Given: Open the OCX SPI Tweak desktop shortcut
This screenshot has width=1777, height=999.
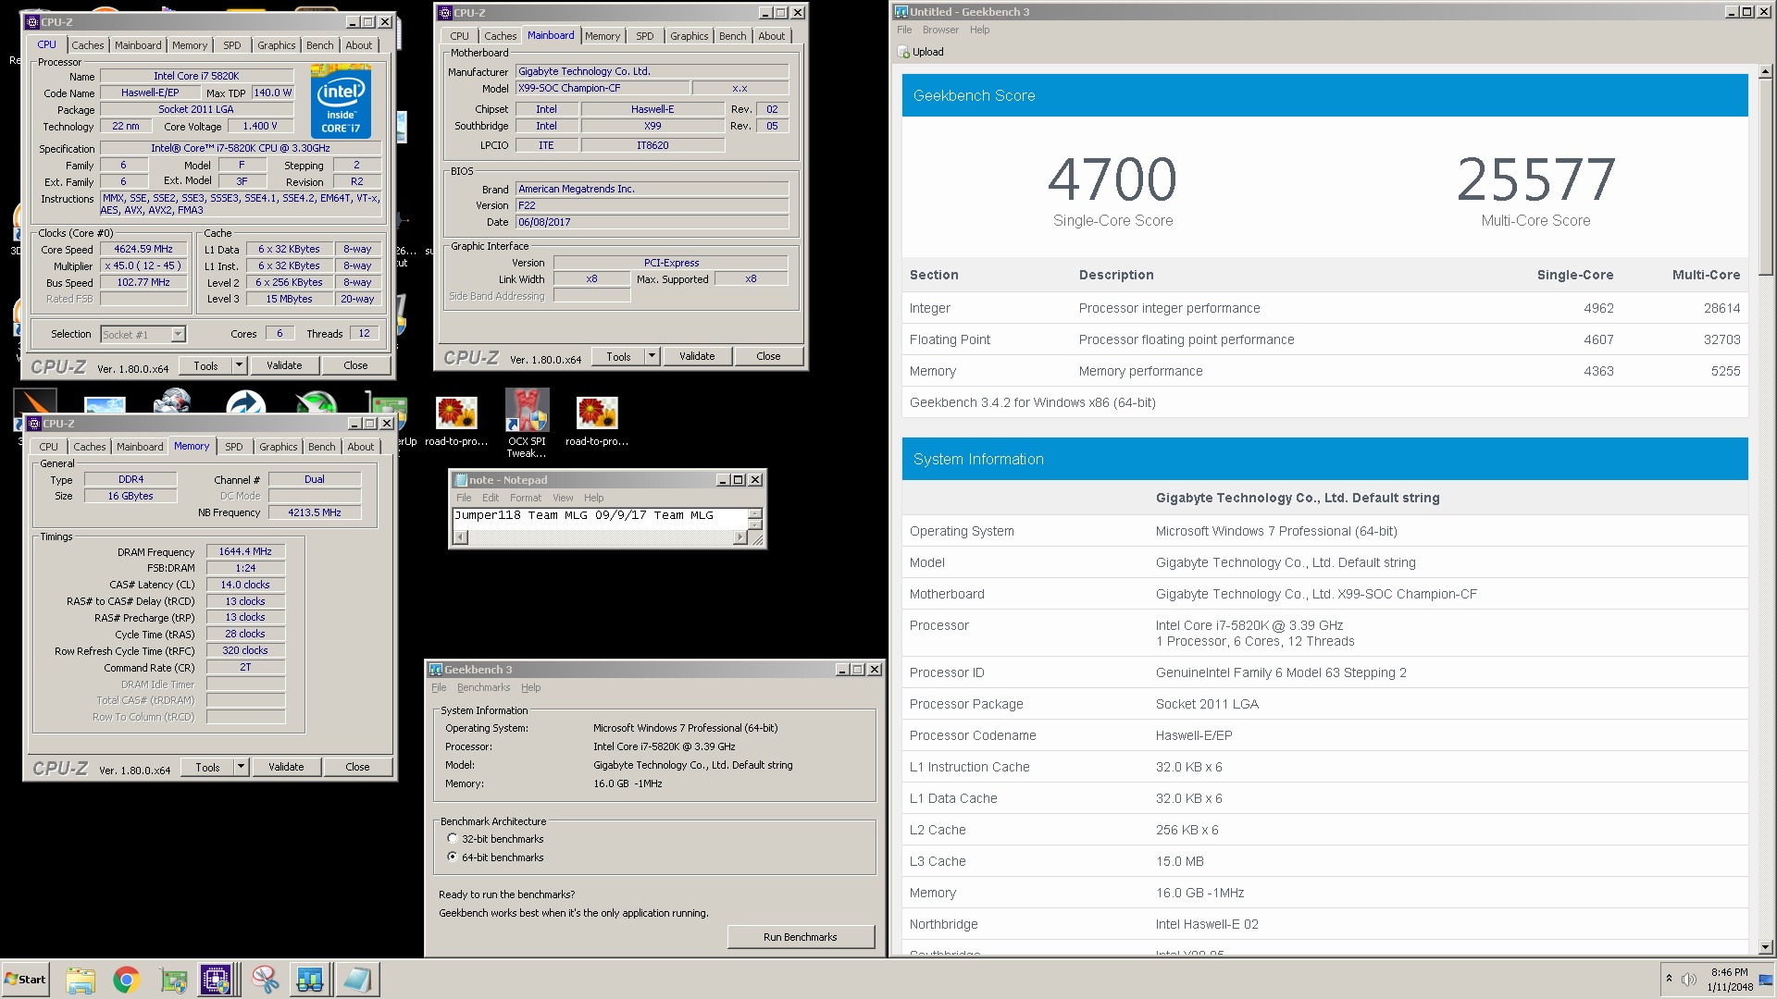Looking at the screenshot, I should [527, 423].
